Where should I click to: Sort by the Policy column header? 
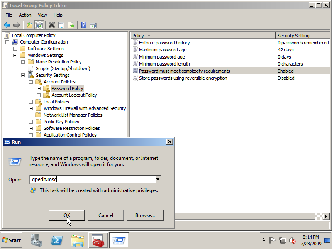[x=203, y=36]
